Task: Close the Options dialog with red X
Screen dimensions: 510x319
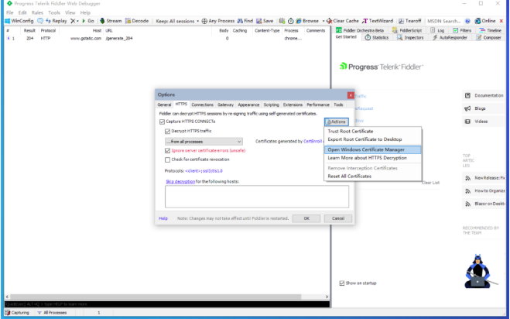Action: (x=351, y=95)
